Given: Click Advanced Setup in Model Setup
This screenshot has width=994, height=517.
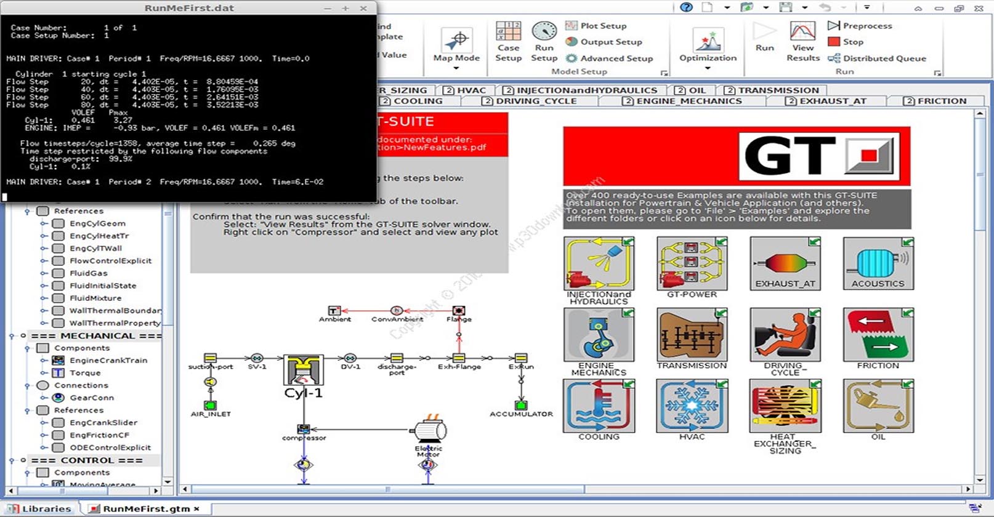Looking at the screenshot, I should 609,58.
